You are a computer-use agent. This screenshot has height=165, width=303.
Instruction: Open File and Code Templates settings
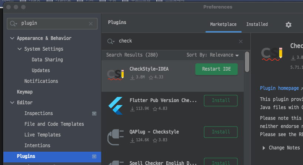point(54,124)
